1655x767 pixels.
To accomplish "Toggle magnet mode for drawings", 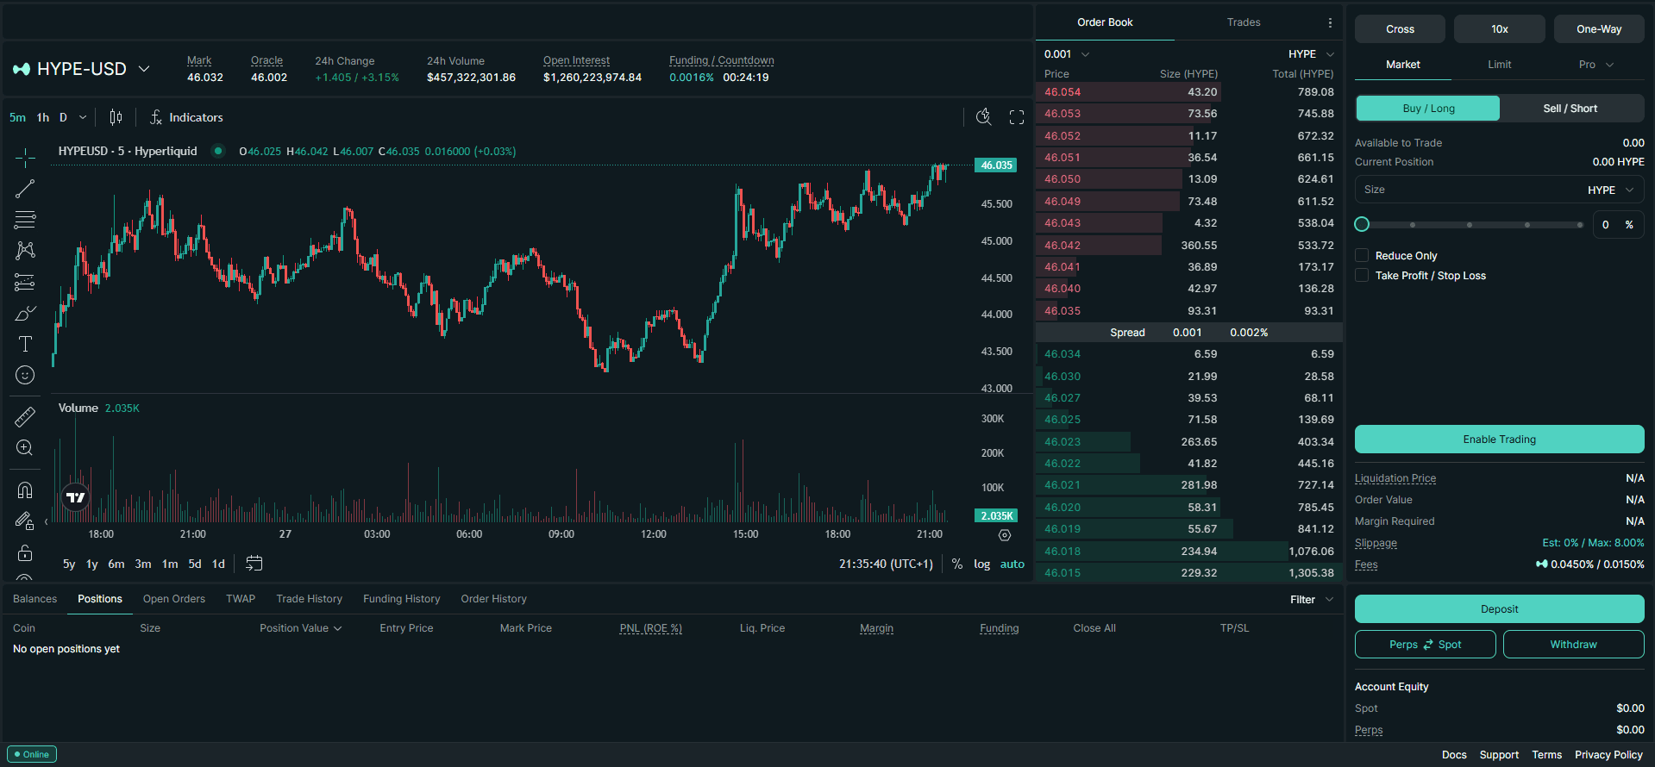I will click(x=25, y=490).
